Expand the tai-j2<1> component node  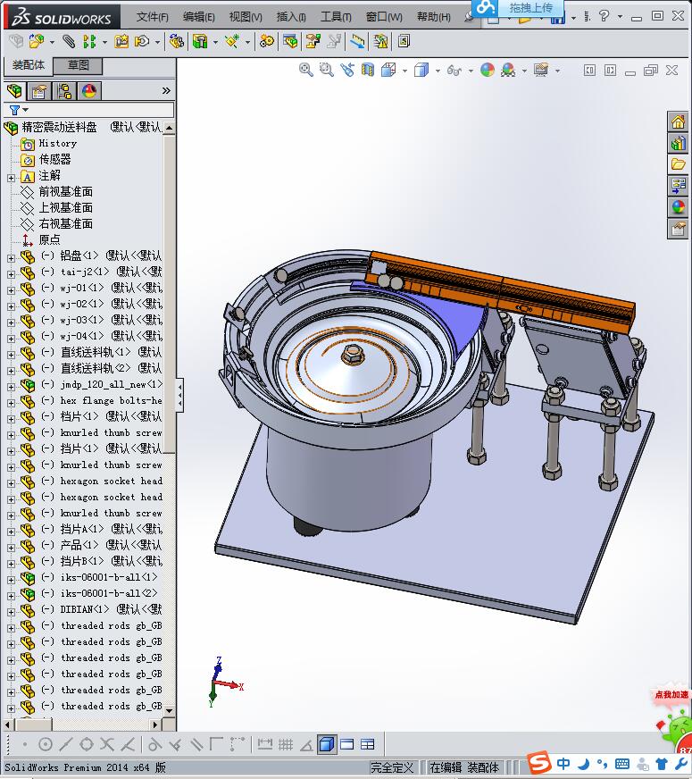[x=11, y=273]
